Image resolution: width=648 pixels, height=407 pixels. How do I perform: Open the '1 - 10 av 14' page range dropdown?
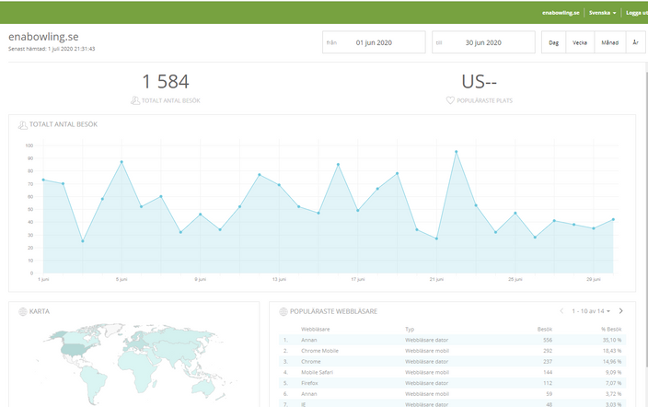coord(591,311)
